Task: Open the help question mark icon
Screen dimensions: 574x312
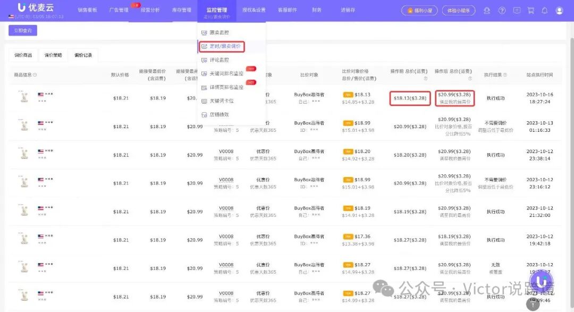Action: (502, 10)
